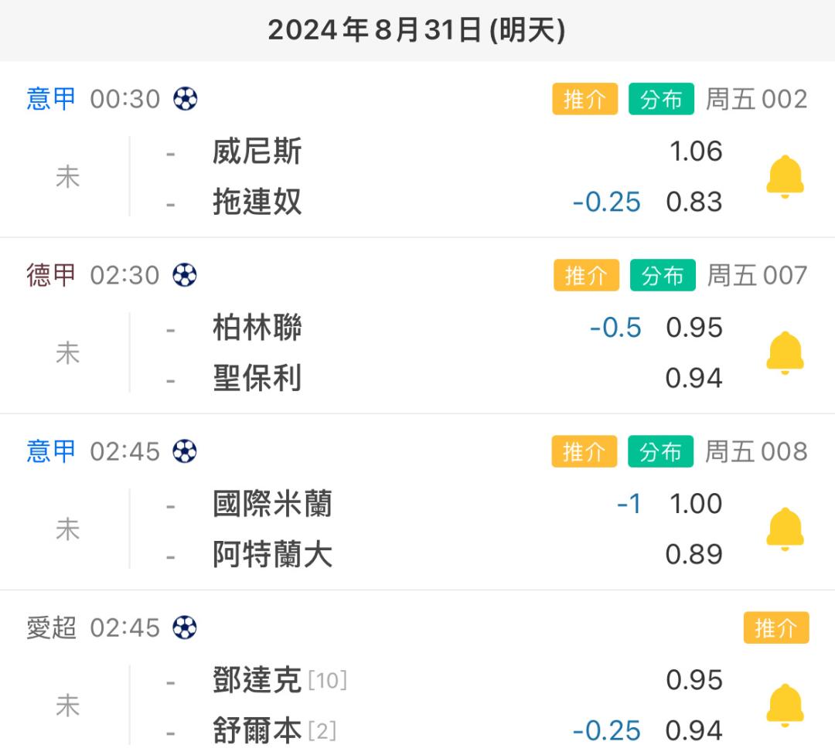The height and width of the screenshot is (755, 835).
Task: Tap the soccer ball icon next to 02:30
Action: coord(185,275)
